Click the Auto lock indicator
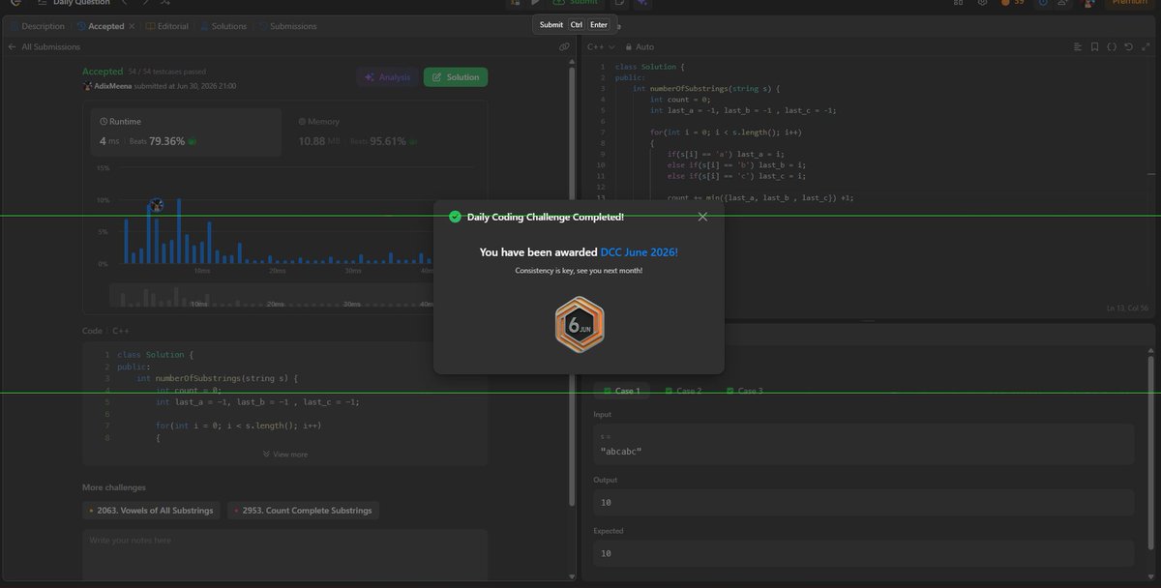The height and width of the screenshot is (588, 1161). pyautogui.click(x=640, y=46)
